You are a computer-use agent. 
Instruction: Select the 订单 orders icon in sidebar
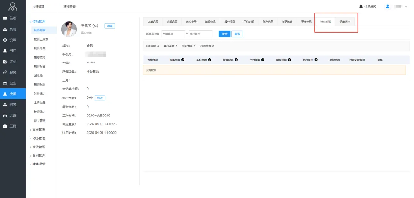(5, 61)
